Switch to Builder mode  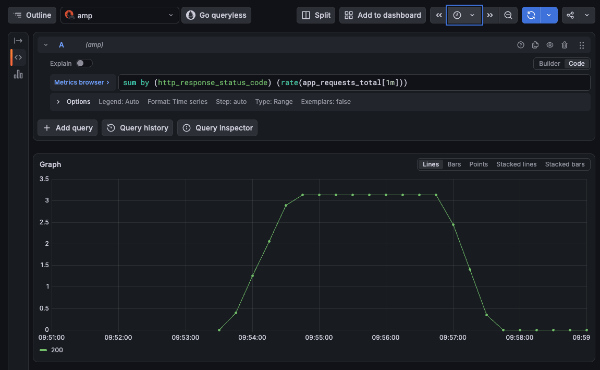549,64
